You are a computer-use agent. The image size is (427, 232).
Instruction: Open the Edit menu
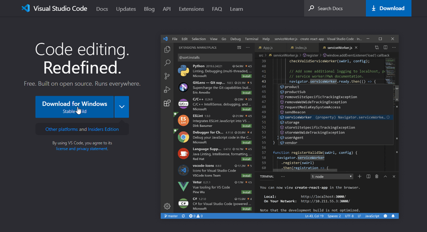click(184, 39)
